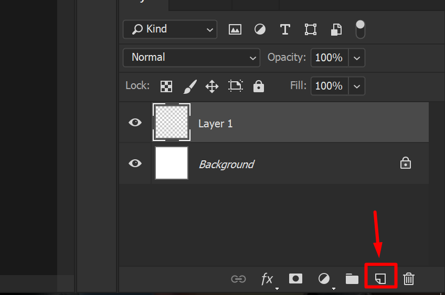This screenshot has height=295, width=445.
Task: Expand the Opacity slider dropdown arrow
Action: pos(357,58)
